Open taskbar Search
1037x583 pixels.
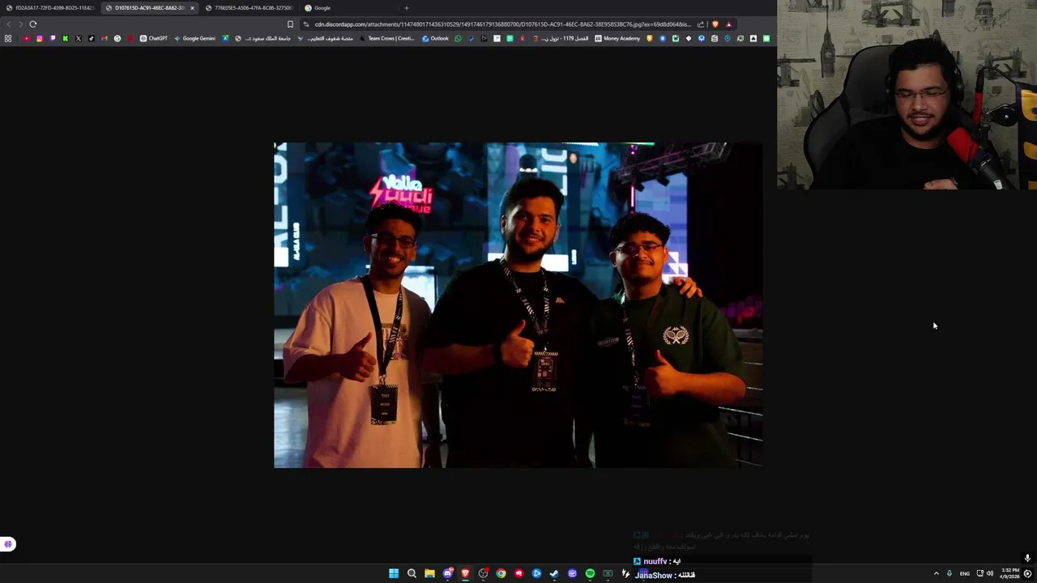412,573
